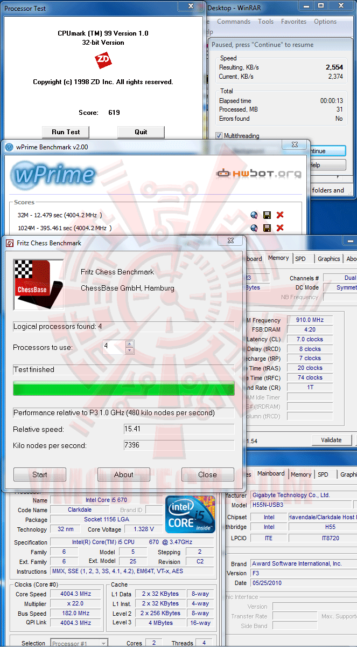Click the Close button in Fritz Chess
The height and width of the screenshot is (647, 357).
pos(207,474)
